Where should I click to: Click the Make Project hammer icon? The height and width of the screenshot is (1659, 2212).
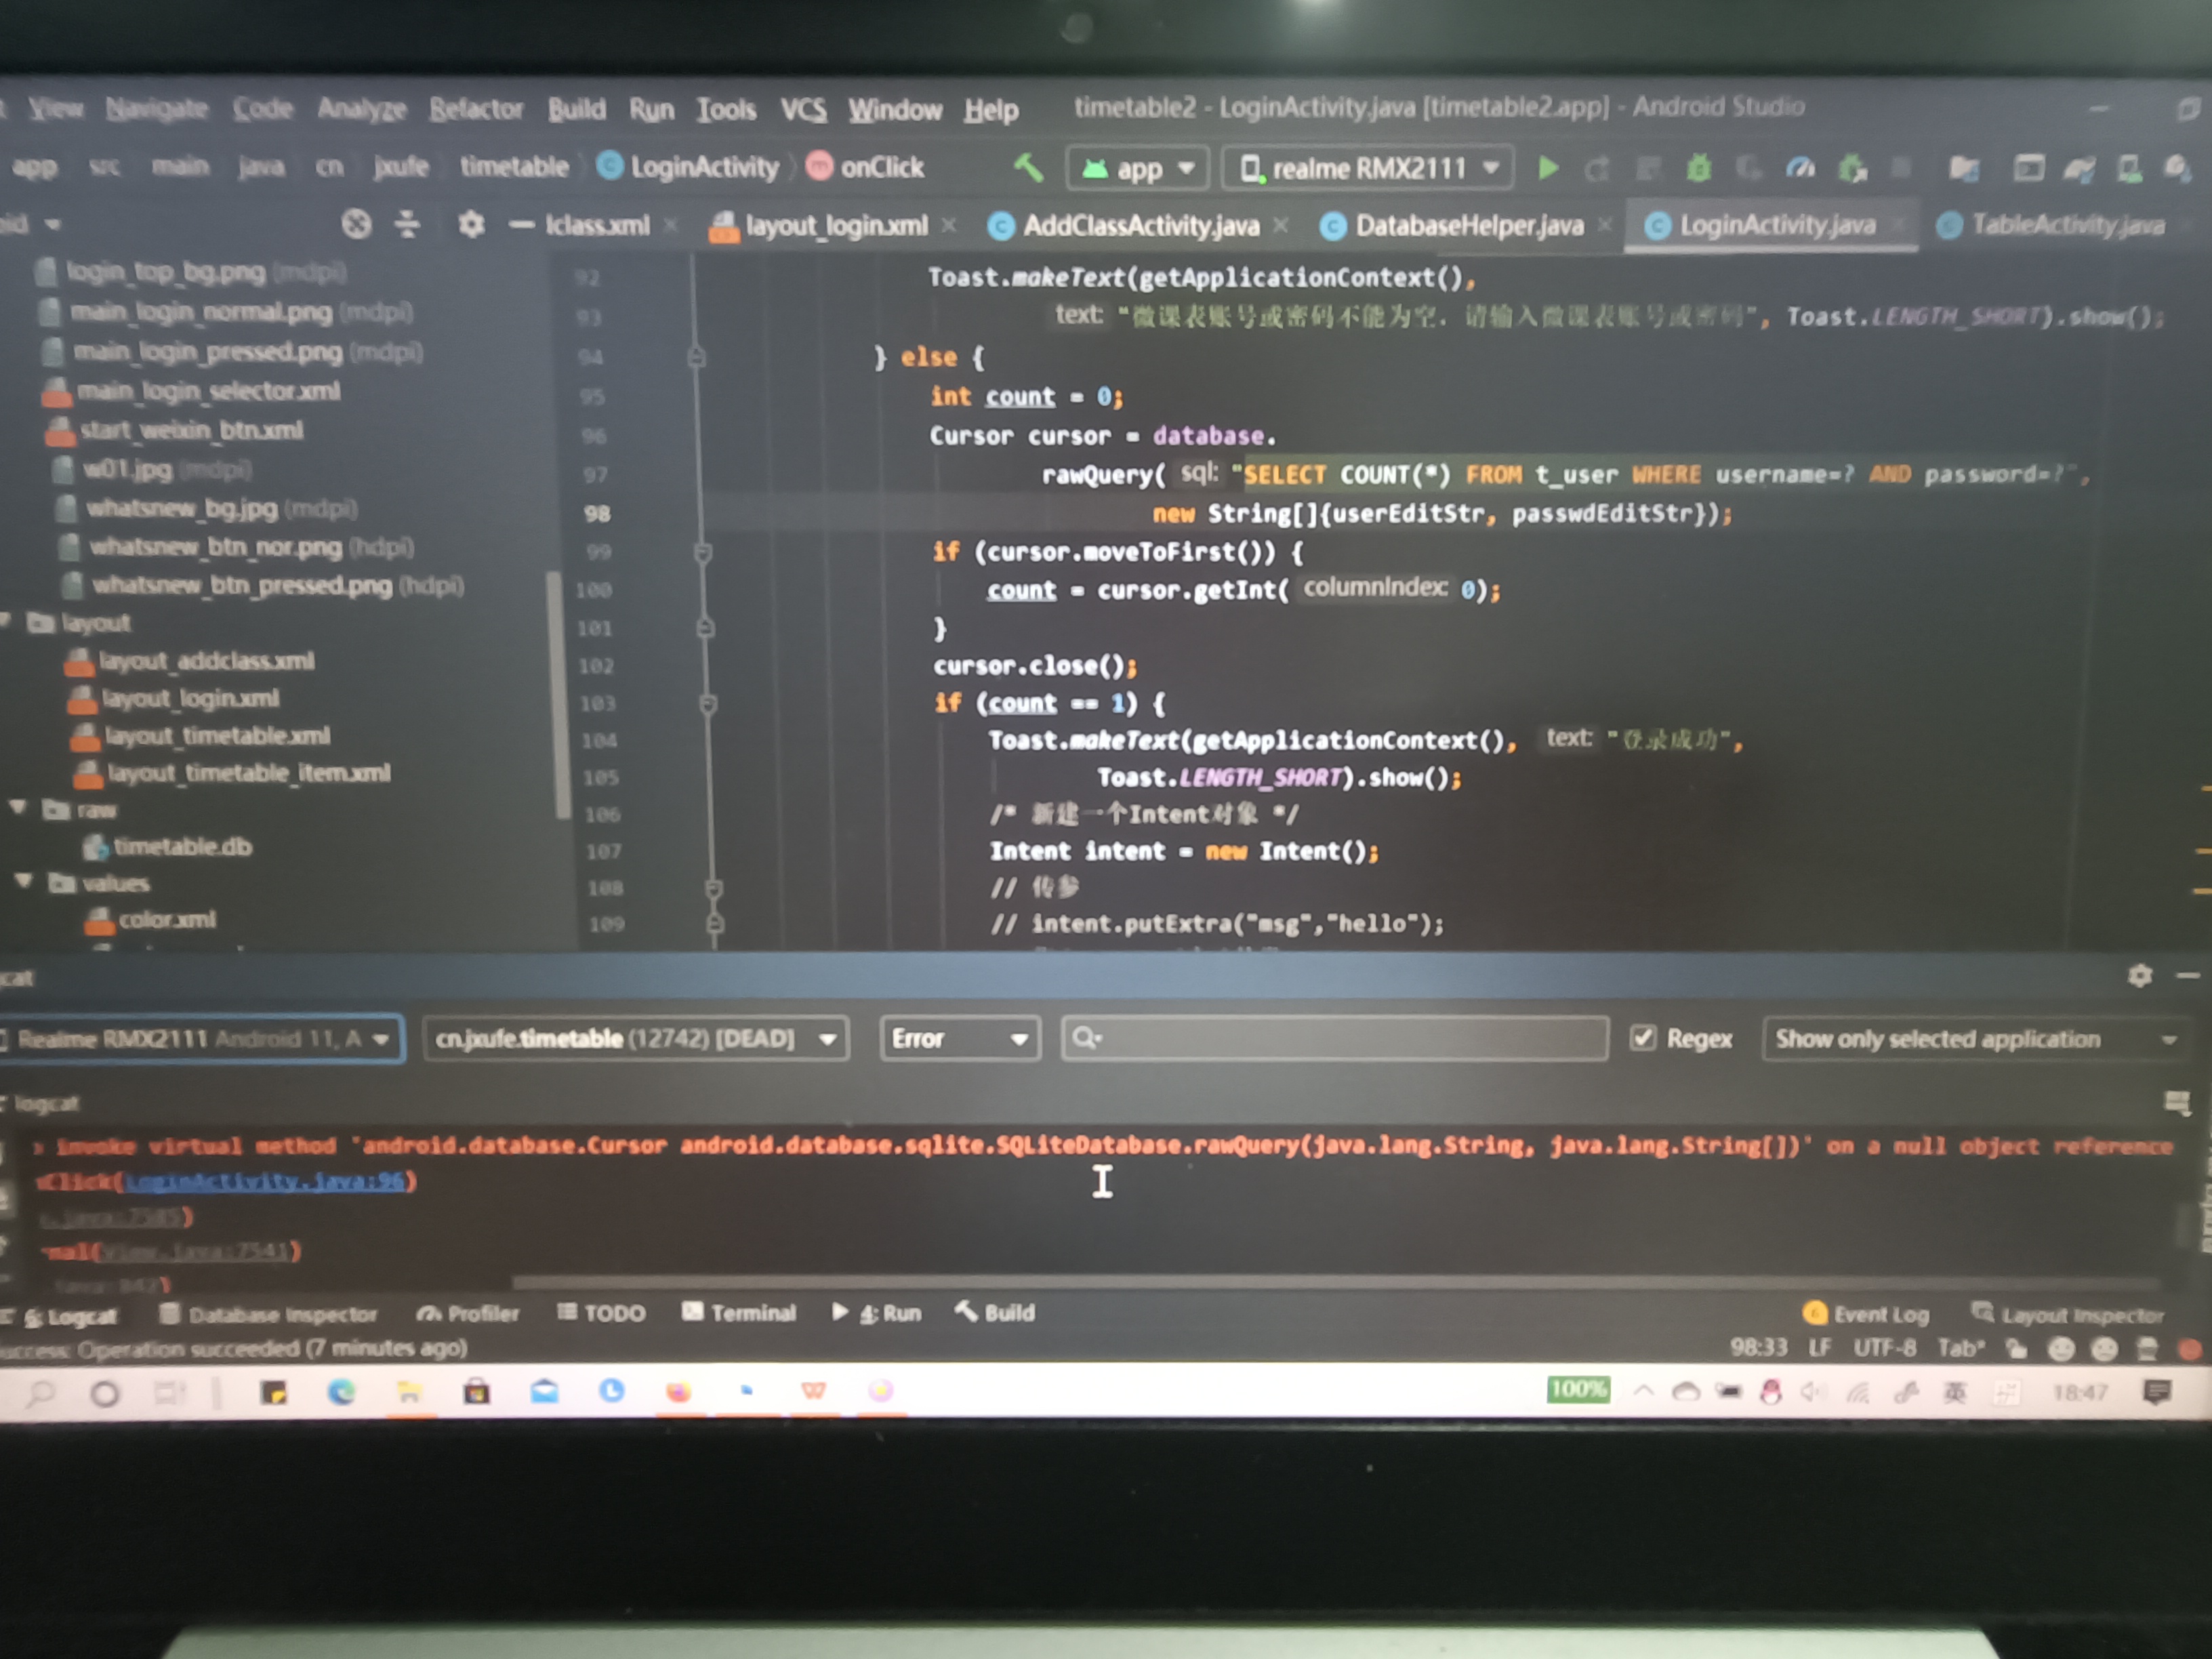point(1028,167)
